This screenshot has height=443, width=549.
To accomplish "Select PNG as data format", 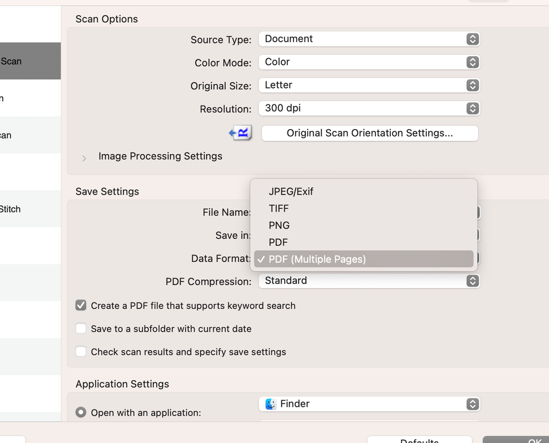I will (279, 225).
